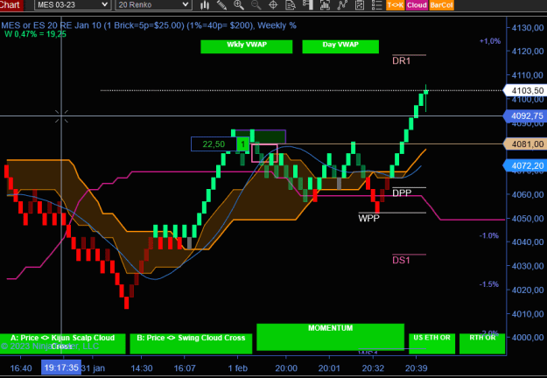Image resolution: width=547 pixels, height=378 pixels.
Task: Select the 4092,75 crosshair price marker
Action: [525, 116]
